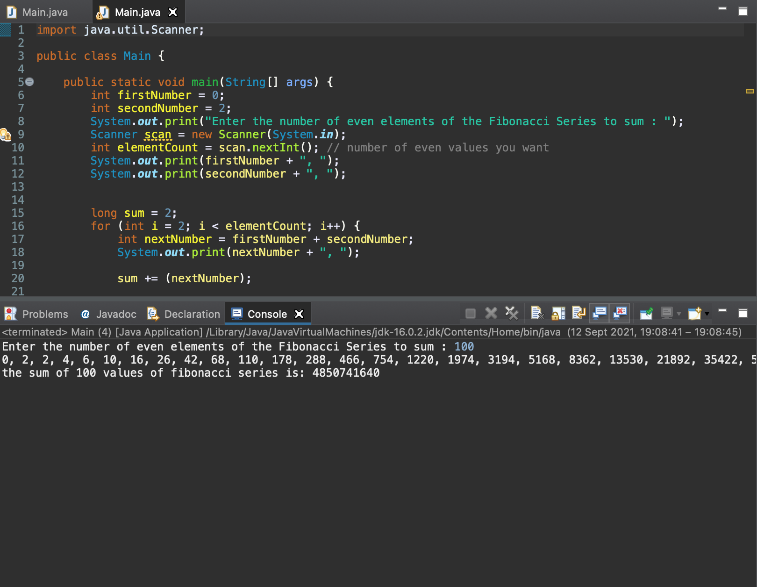The height and width of the screenshot is (587, 757).
Task: Click the Fibonacci output line starting '0, 2, 2, 4'
Action: 378,360
